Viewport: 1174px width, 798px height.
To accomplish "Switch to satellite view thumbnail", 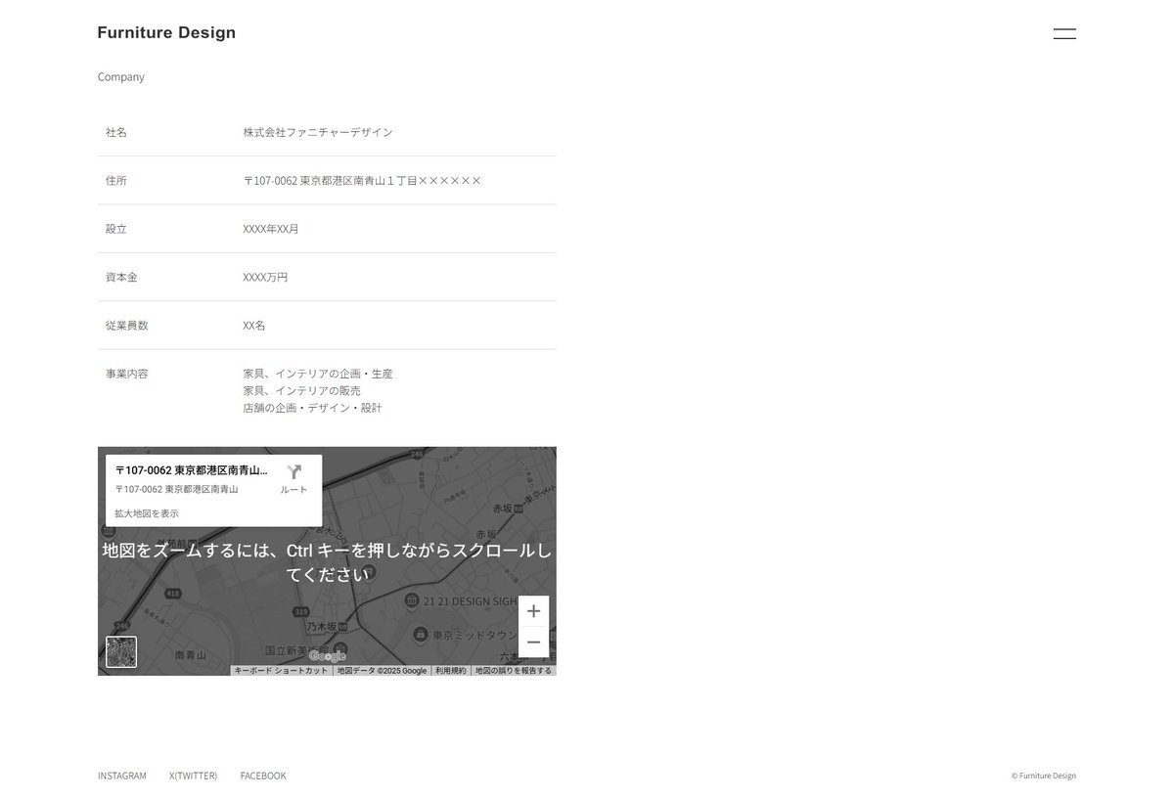I will pos(121,652).
